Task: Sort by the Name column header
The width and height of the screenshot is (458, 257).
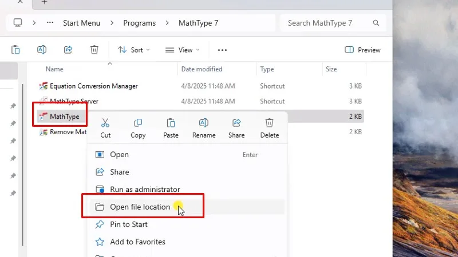Action: click(x=54, y=69)
